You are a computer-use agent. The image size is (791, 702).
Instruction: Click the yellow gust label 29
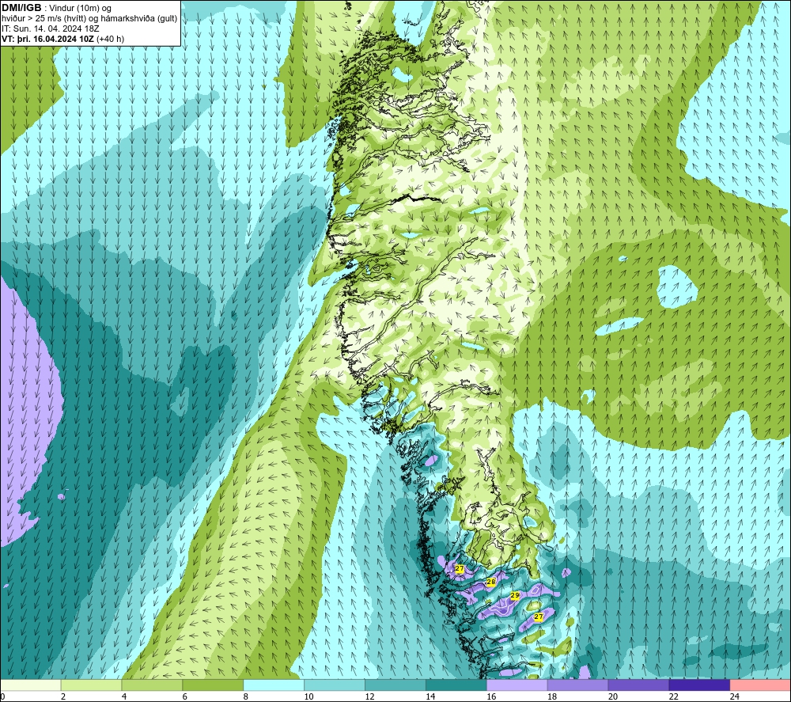(x=515, y=595)
